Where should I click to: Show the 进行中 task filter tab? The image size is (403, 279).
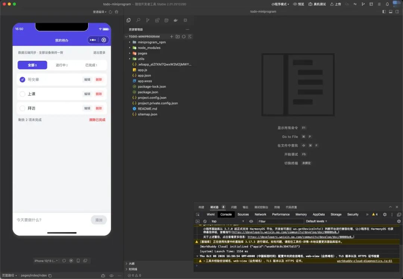click(62, 65)
